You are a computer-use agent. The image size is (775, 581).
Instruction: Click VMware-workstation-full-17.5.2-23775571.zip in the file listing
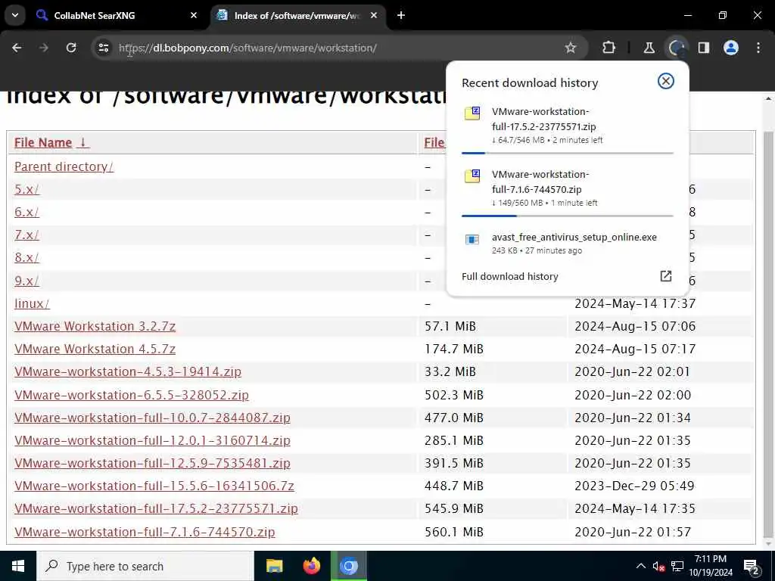[x=156, y=508]
